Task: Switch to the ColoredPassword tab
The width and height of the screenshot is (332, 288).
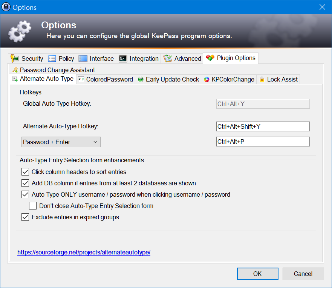Action: click(x=106, y=79)
